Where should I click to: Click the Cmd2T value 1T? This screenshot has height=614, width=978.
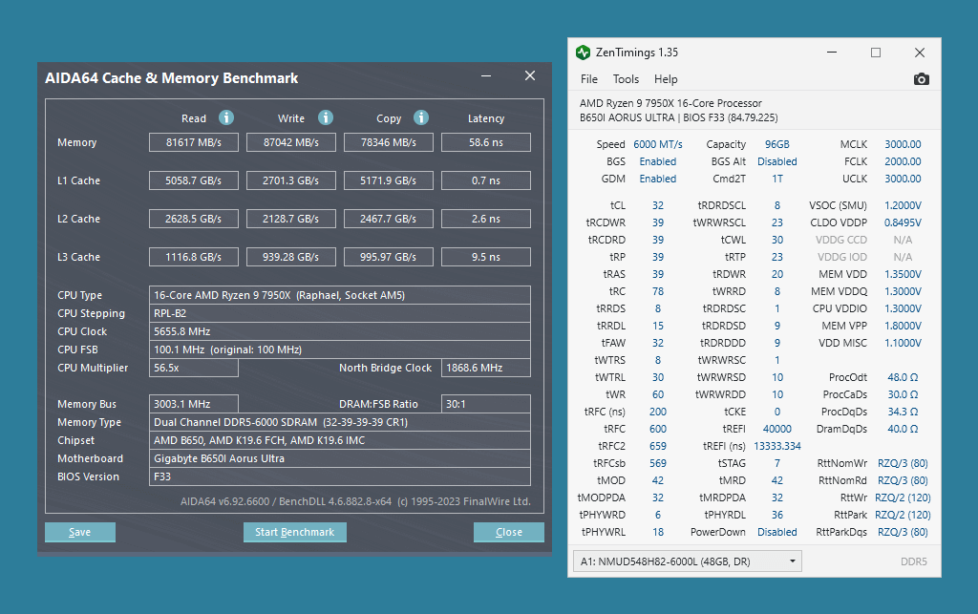pyautogui.click(x=777, y=179)
